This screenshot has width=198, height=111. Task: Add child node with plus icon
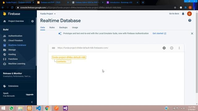coord(164,48)
